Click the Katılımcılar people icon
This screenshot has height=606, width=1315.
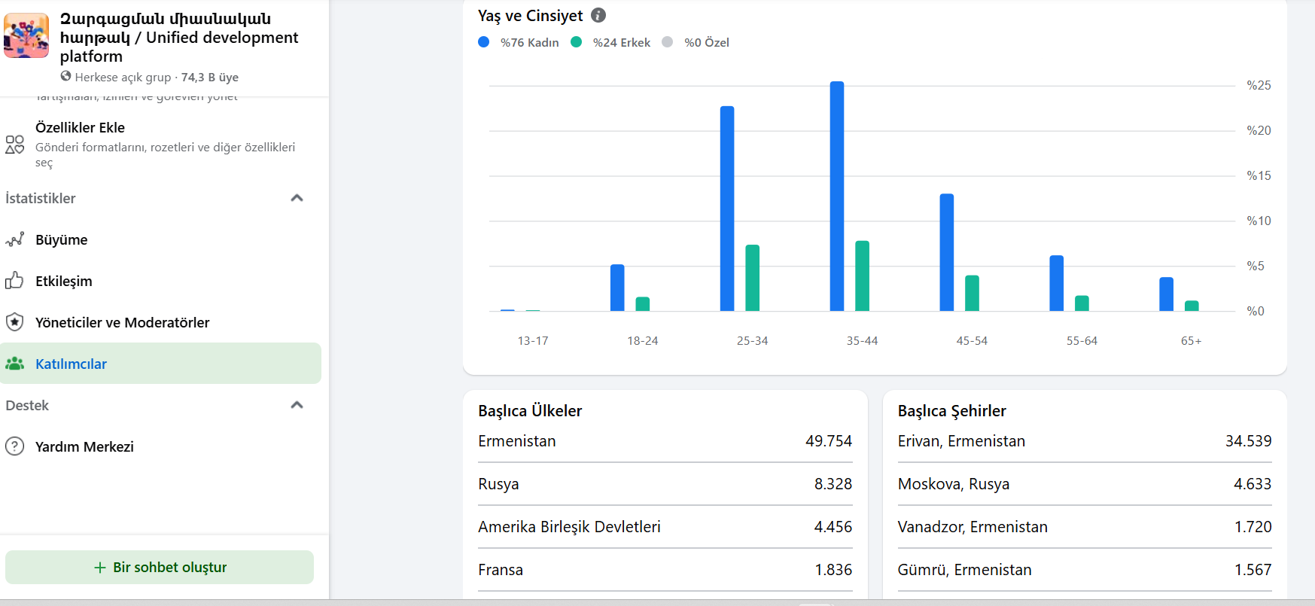pos(15,364)
